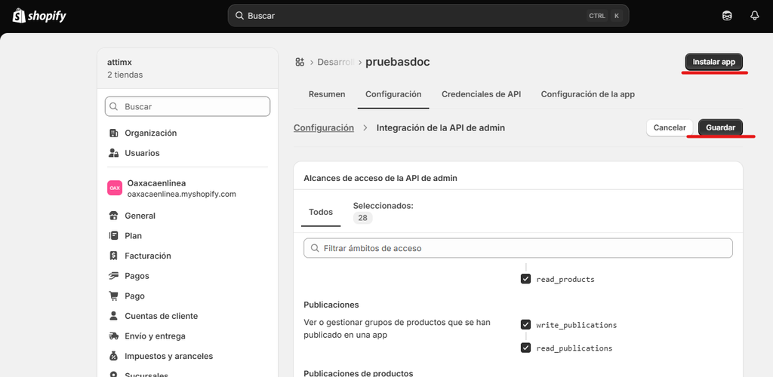Focus the Filtrar ámbitos de acceso field
Screen dimensions: 773x377
point(518,249)
